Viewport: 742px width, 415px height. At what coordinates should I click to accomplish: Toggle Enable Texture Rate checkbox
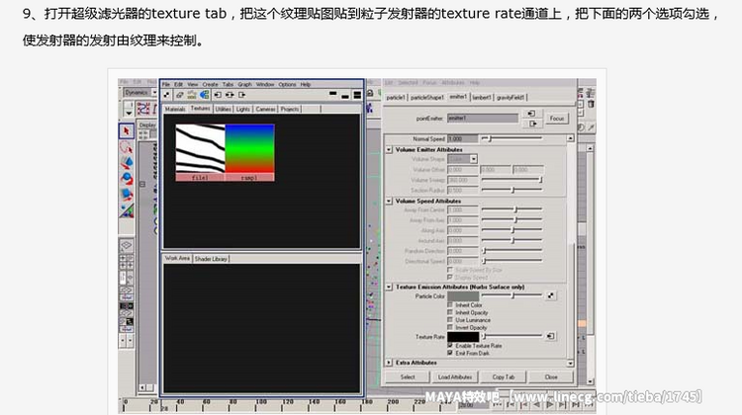[450, 346]
